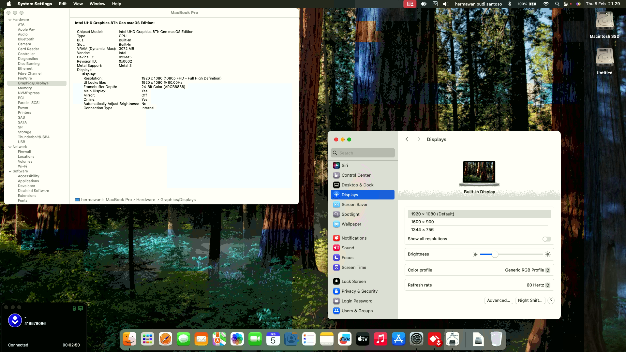Select Memory in System Information sidebar

coord(25,88)
